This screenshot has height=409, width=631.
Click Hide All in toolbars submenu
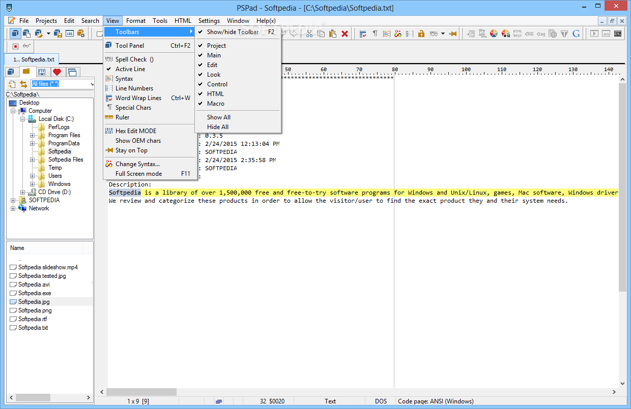tap(238, 127)
